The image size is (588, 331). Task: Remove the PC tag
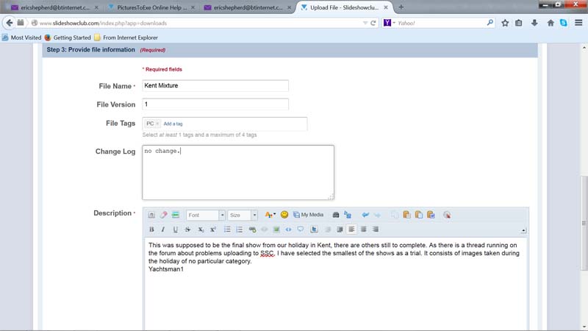point(157,124)
